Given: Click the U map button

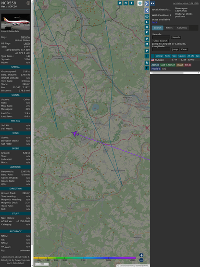Looking at the screenshot, I should coord(120,3).
